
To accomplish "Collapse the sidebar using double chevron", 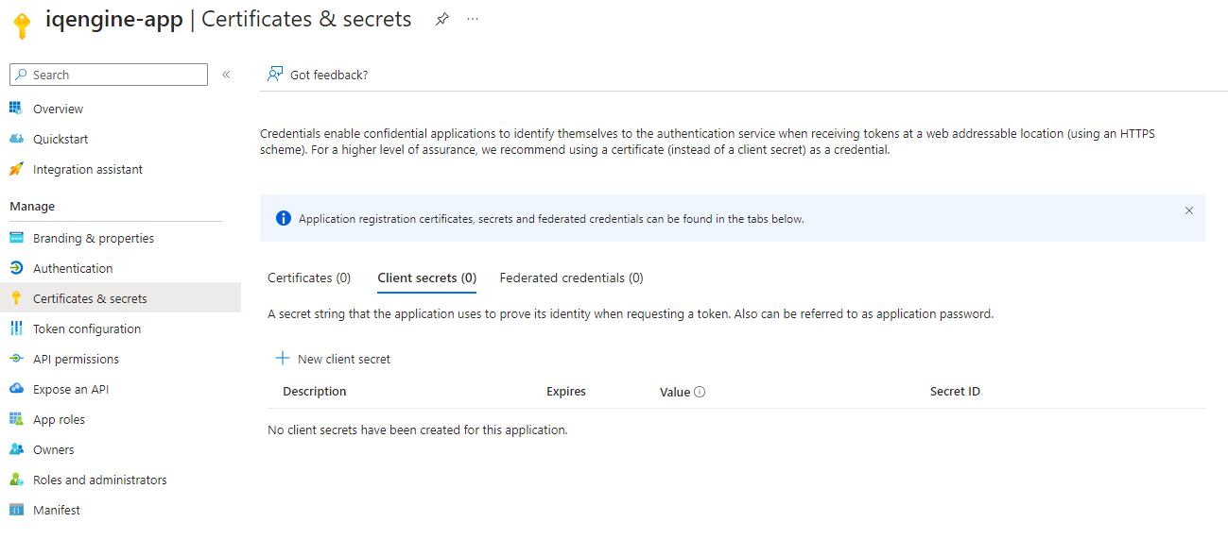I will pos(226,75).
